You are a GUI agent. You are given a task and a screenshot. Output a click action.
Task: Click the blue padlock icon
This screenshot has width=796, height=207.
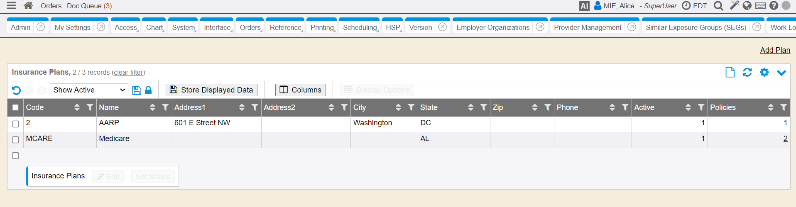[x=148, y=90]
